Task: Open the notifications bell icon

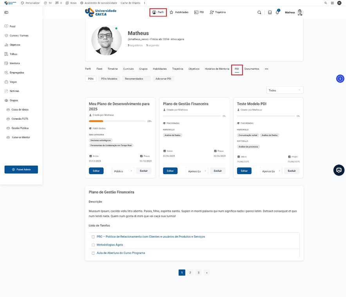Action: [277, 13]
